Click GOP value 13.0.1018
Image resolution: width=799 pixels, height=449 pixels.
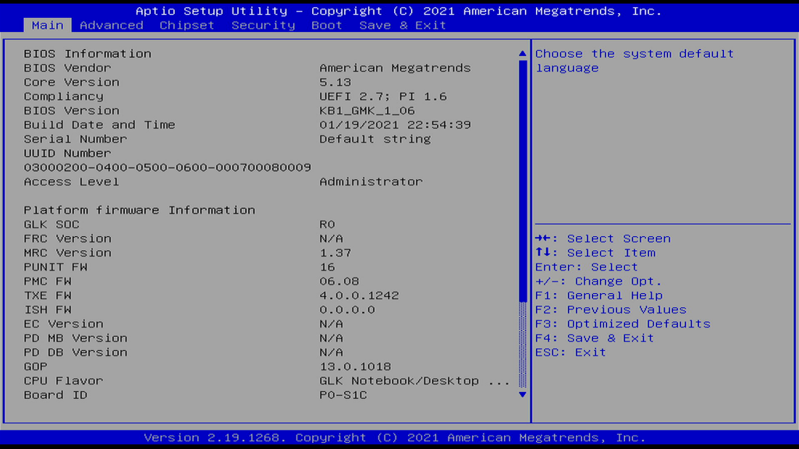[x=355, y=367]
